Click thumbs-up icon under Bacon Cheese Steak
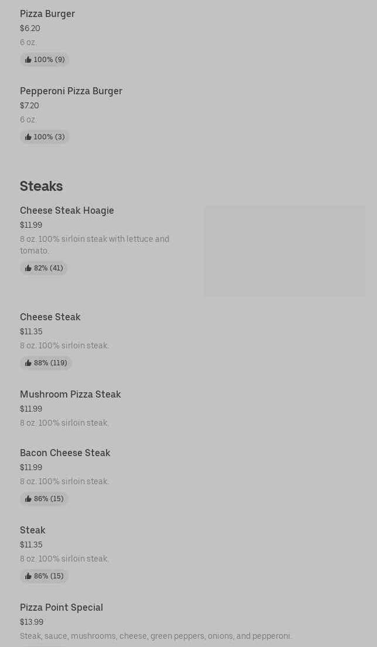Viewport: 377px width, 647px height. click(x=28, y=499)
